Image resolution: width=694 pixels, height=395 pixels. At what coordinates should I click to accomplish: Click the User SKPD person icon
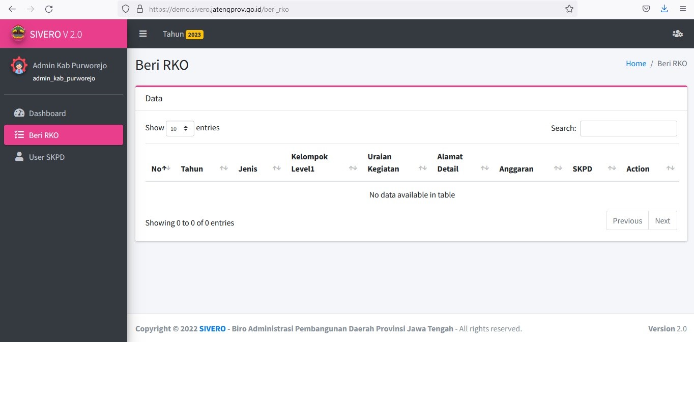pyautogui.click(x=19, y=156)
